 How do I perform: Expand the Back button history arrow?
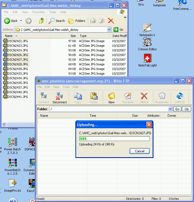tap(21, 21)
